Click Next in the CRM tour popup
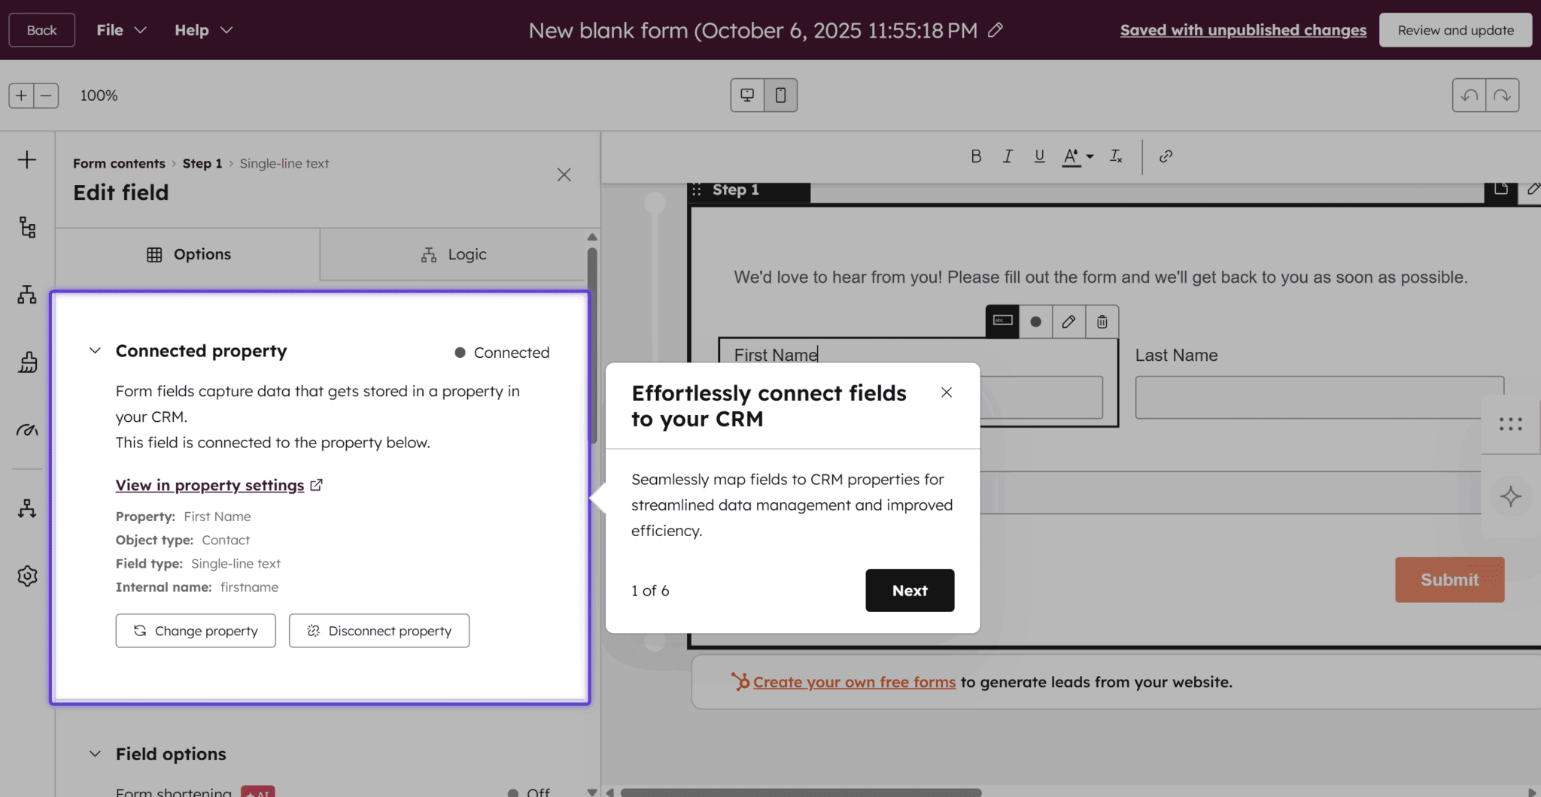Viewport: 1541px width, 797px height. (909, 591)
